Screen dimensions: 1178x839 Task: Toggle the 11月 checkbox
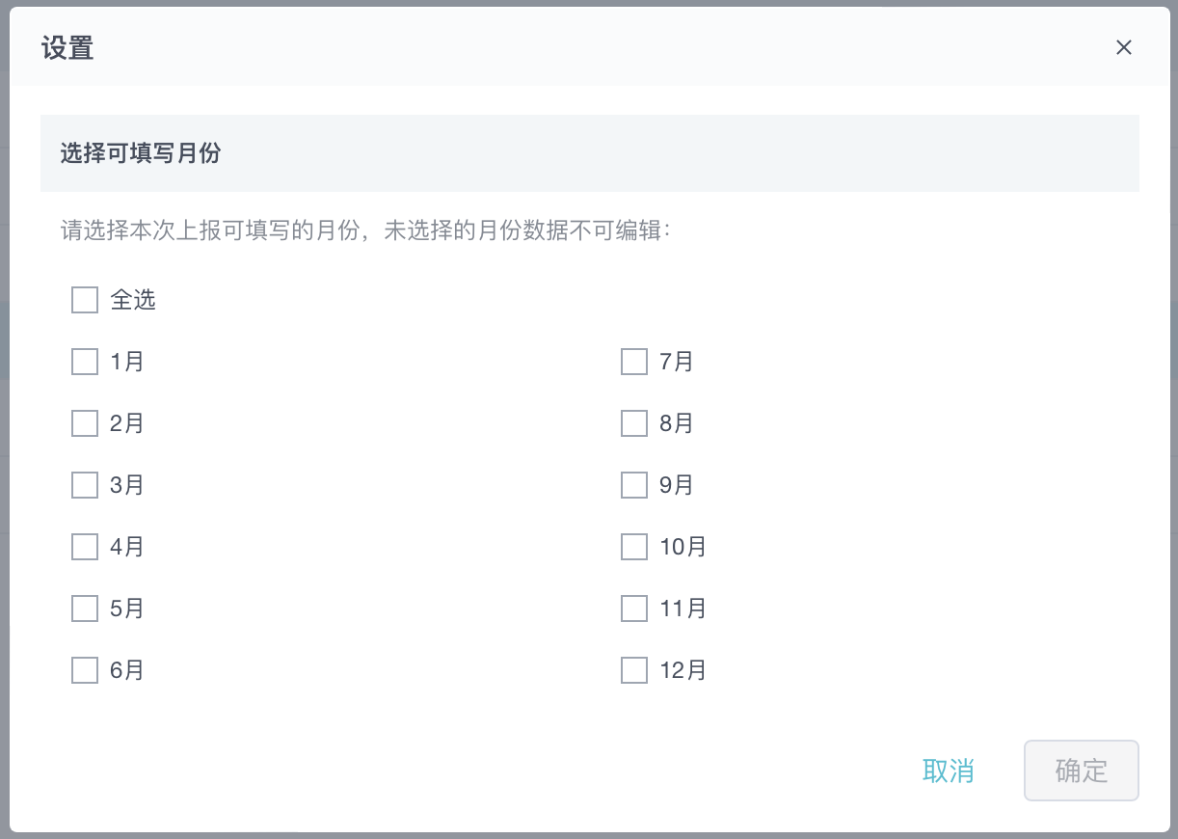coord(634,609)
